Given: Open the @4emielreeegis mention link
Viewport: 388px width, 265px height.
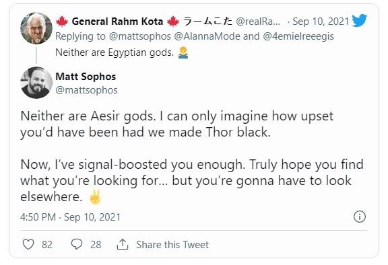Looking at the screenshot, I should click(298, 36).
